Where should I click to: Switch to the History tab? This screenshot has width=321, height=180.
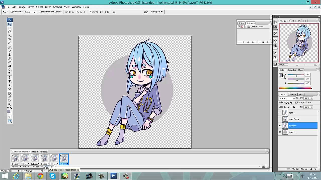tap(242, 23)
